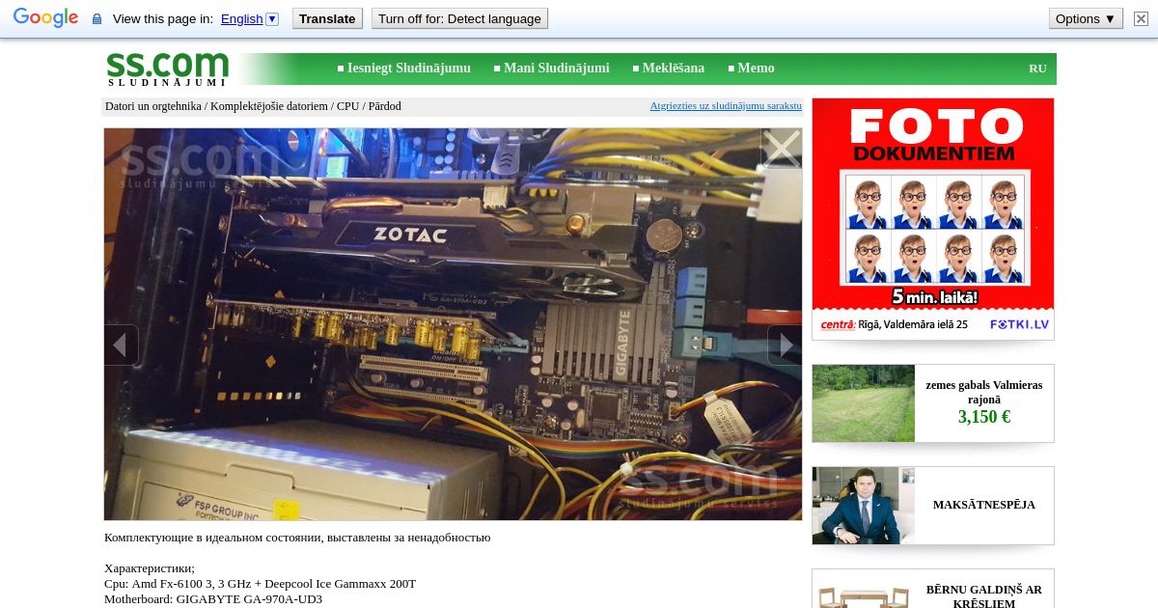Click the Translate button
This screenshot has height=608, width=1158.
327,18
